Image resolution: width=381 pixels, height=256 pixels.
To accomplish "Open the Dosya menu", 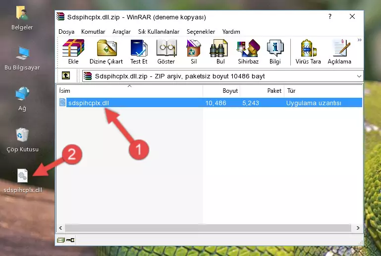I will pyautogui.click(x=66, y=32).
